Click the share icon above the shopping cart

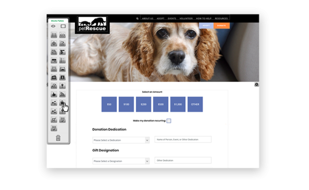coord(54,111)
